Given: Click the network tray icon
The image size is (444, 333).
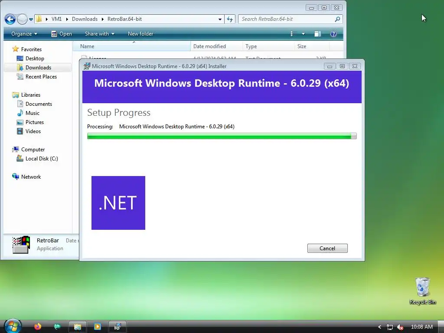Looking at the screenshot, I should click(x=390, y=327).
